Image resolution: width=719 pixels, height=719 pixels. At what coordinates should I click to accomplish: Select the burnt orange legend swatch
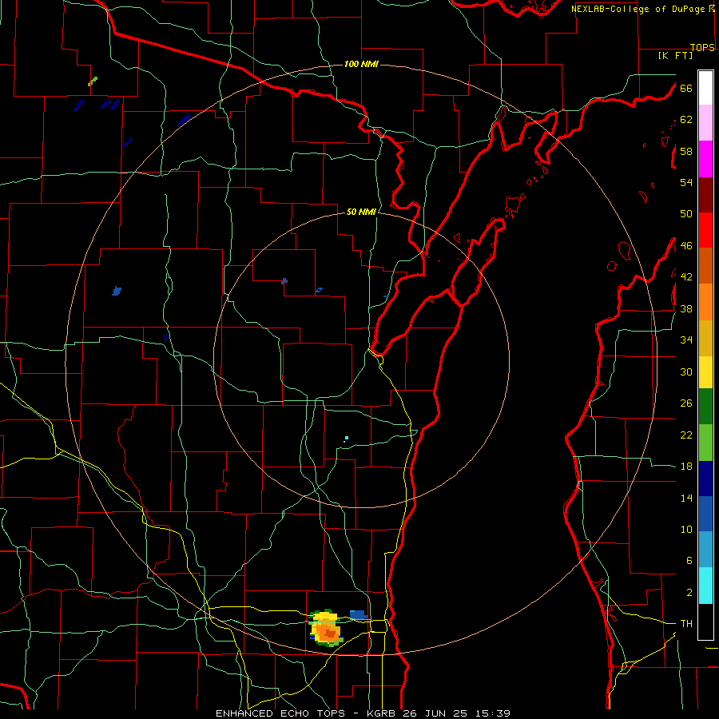(x=705, y=265)
